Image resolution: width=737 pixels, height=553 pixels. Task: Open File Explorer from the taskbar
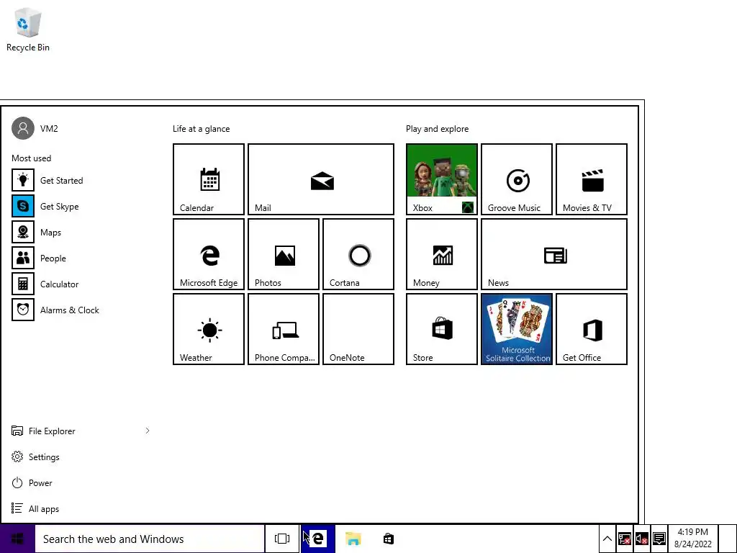click(353, 539)
